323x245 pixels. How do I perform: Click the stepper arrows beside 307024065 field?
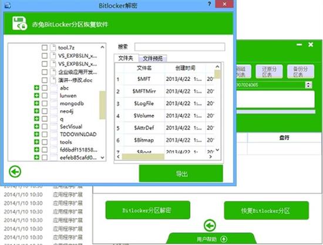(308, 84)
